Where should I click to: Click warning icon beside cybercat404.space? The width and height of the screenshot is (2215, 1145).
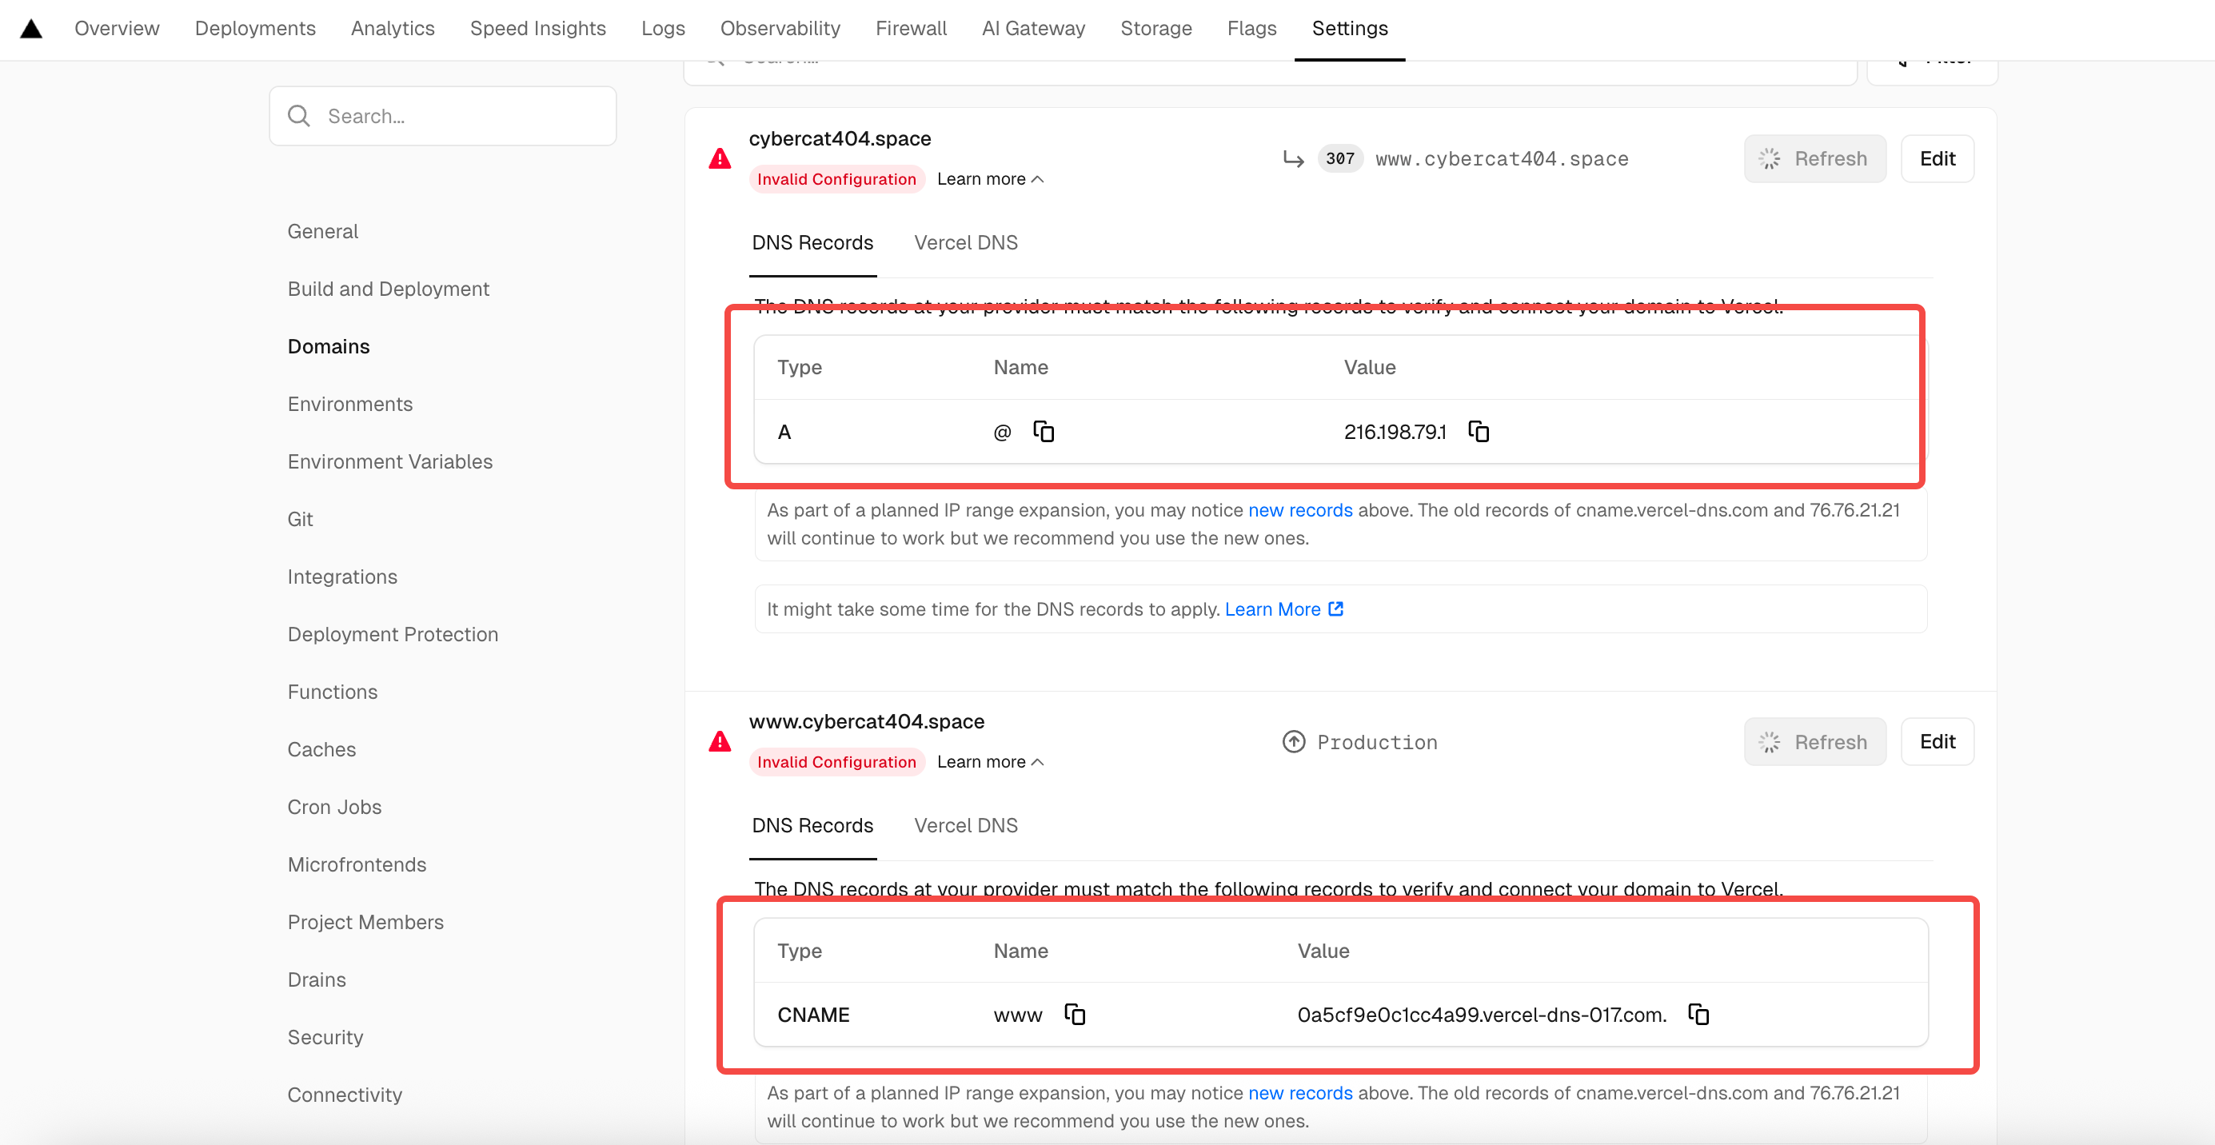[x=720, y=159]
